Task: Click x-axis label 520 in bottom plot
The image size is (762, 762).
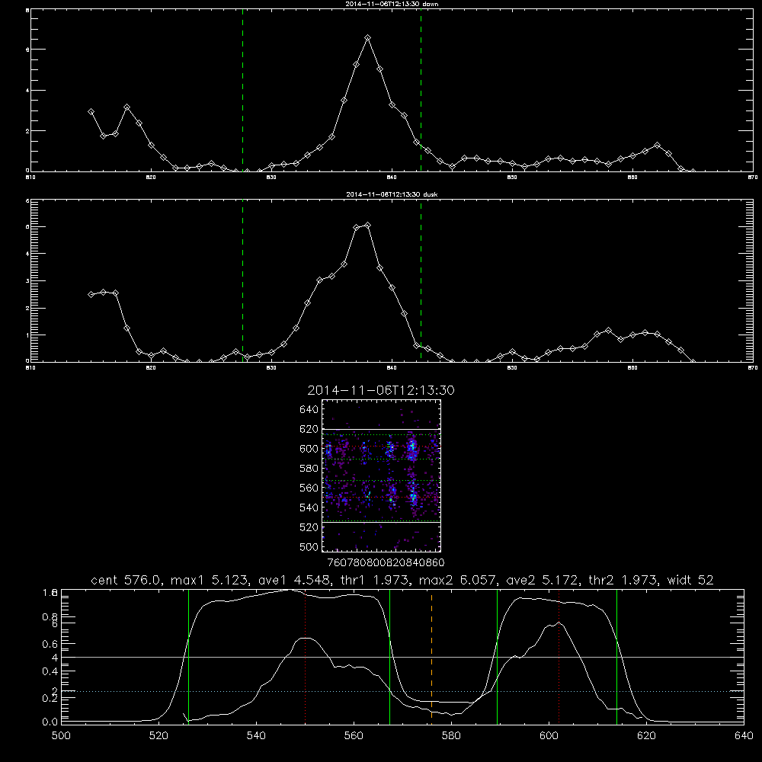Action: (158, 736)
